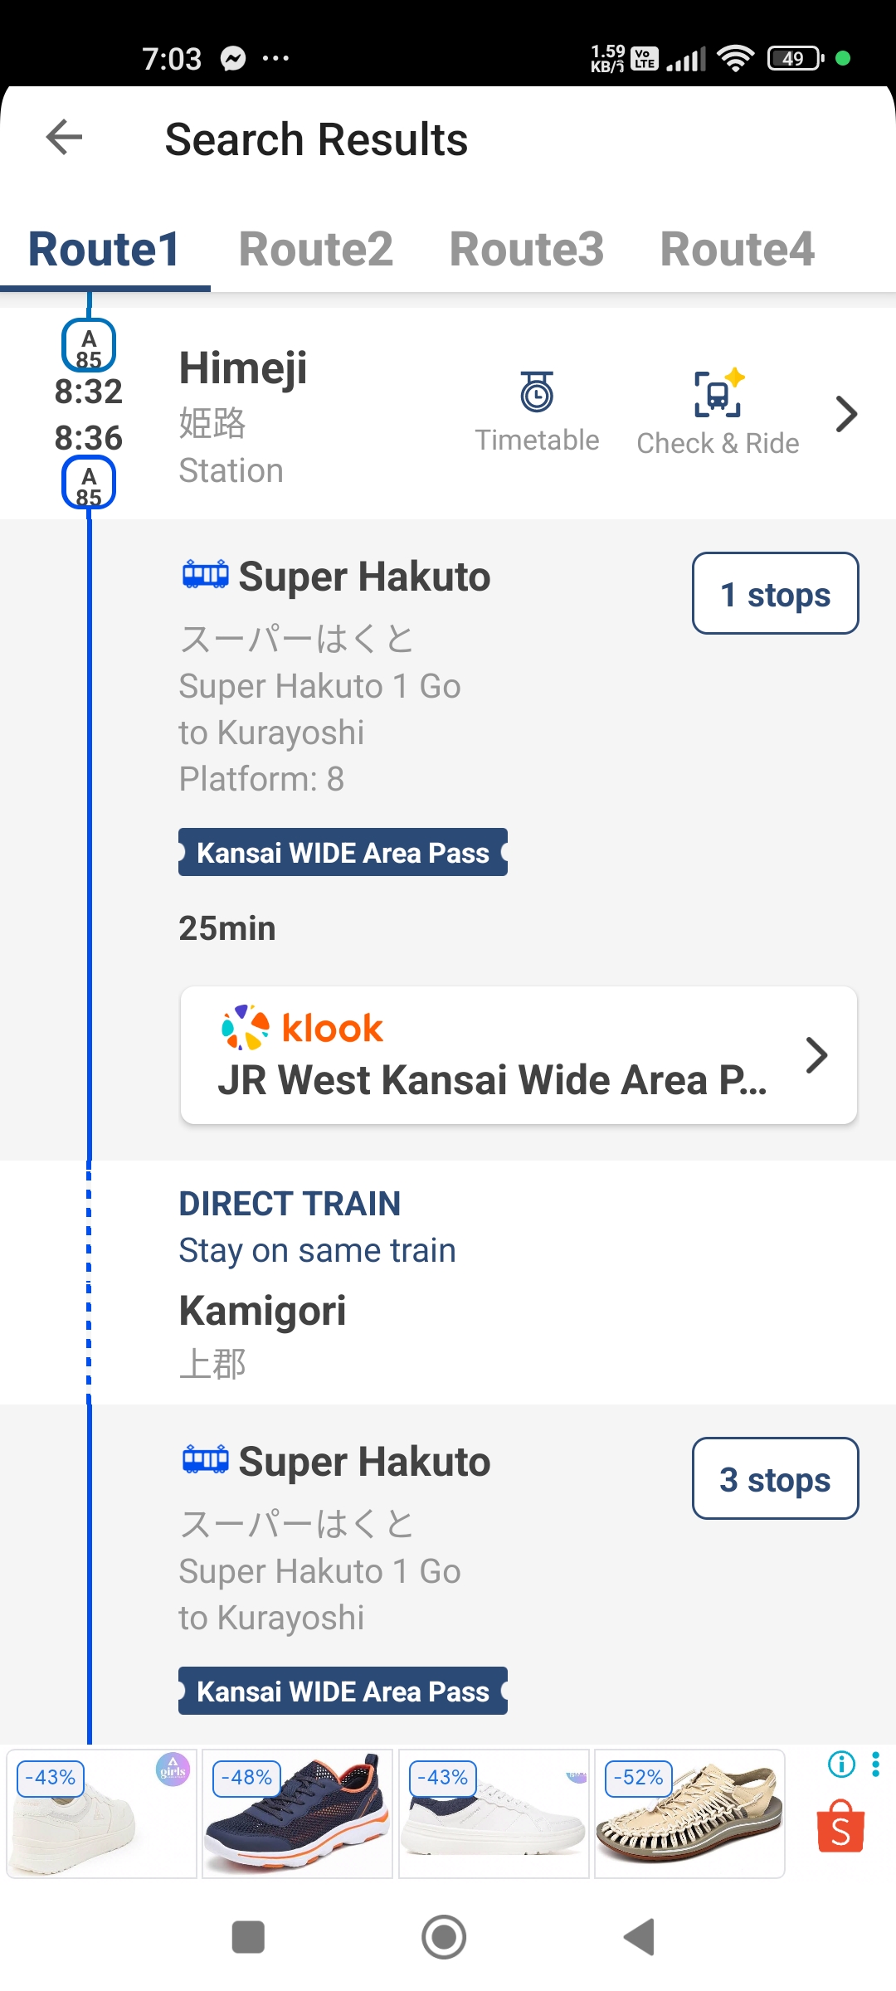Screen dimensions: 896x1991
Task: Open the Shopee ad icon
Action: [x=840, y=1827]
